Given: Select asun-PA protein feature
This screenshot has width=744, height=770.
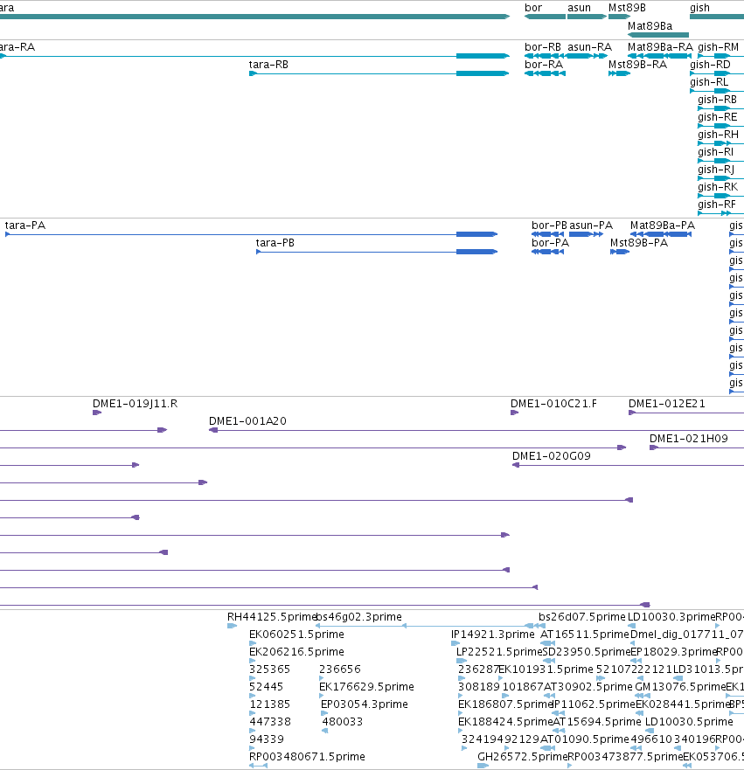Looking at the screenshot, I should coord(586,234).
